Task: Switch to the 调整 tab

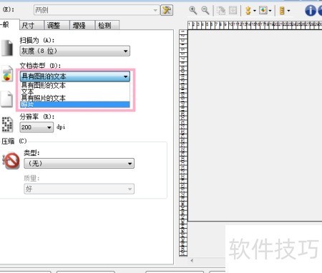Action: tap(57, 25)
